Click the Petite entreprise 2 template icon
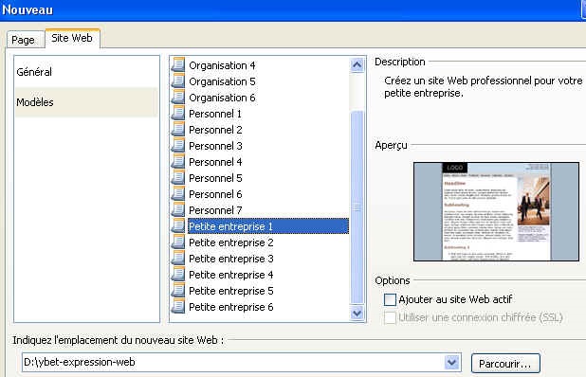Screen dimensions: 586x377 178,242
